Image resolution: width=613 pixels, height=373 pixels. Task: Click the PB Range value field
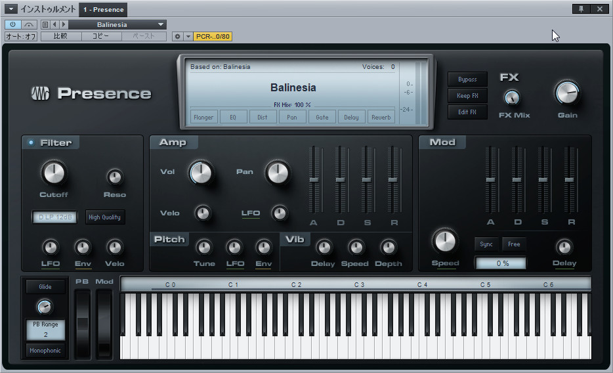coord(45,330)
